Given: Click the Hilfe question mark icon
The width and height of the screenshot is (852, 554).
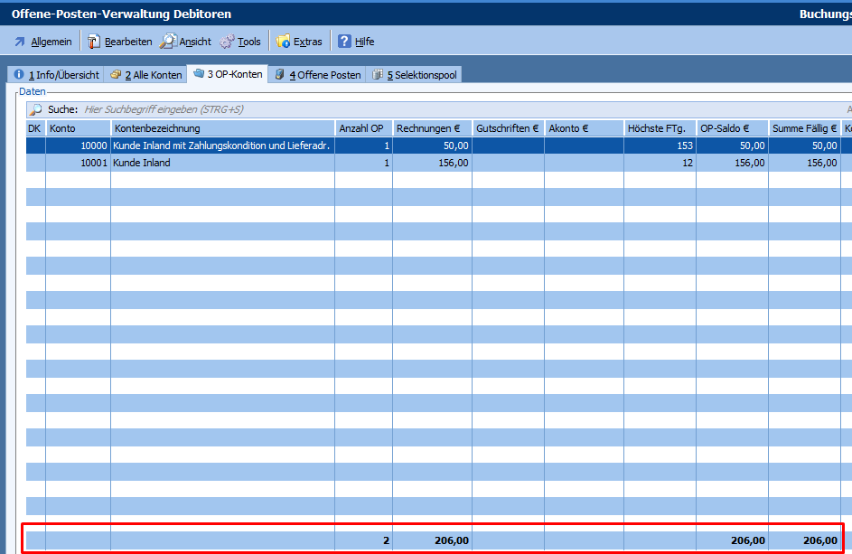Looking at the screenshot, I should coord(344,42).
